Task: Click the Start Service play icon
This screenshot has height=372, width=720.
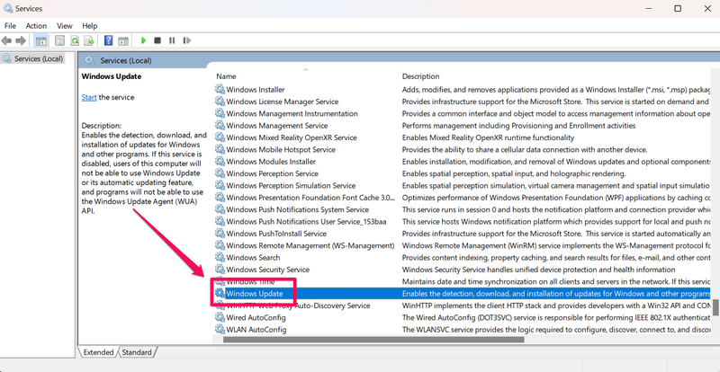Action: [x=142, y=40]
